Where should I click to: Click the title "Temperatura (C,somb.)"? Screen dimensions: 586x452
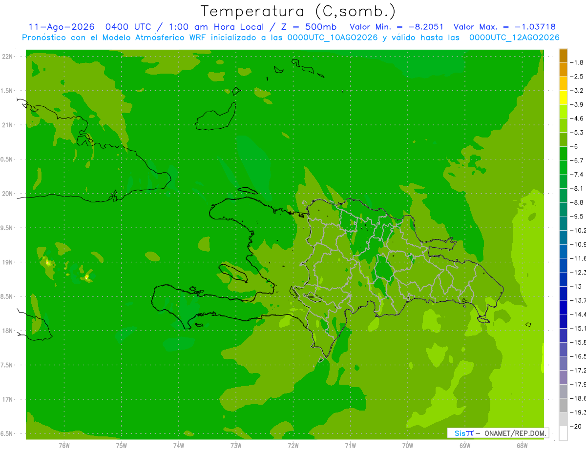click(x=298, y=11)
